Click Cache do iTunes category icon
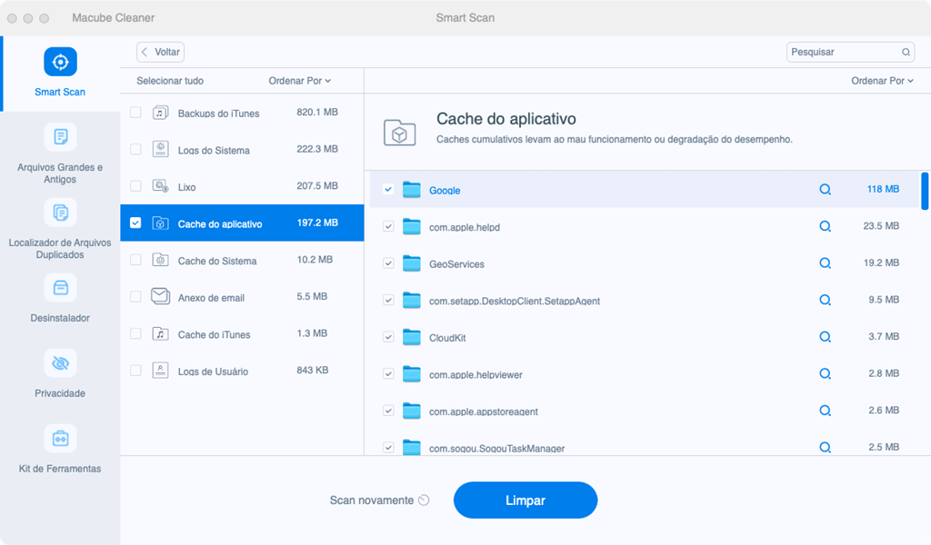Image resolution: width=931 pixels, height=545 pixels. point(160,334)
